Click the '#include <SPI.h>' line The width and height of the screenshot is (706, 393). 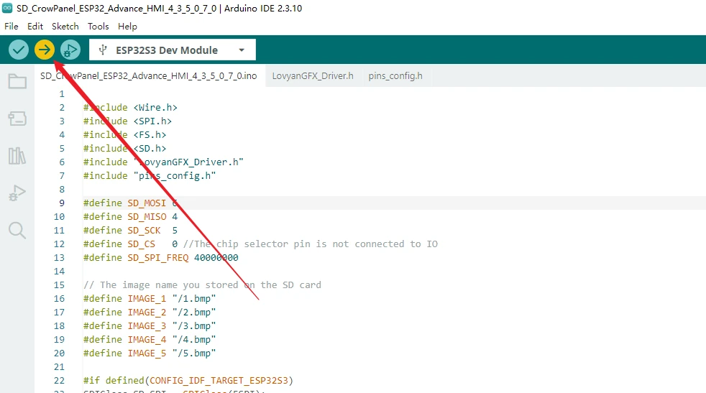tap(127, 121)
